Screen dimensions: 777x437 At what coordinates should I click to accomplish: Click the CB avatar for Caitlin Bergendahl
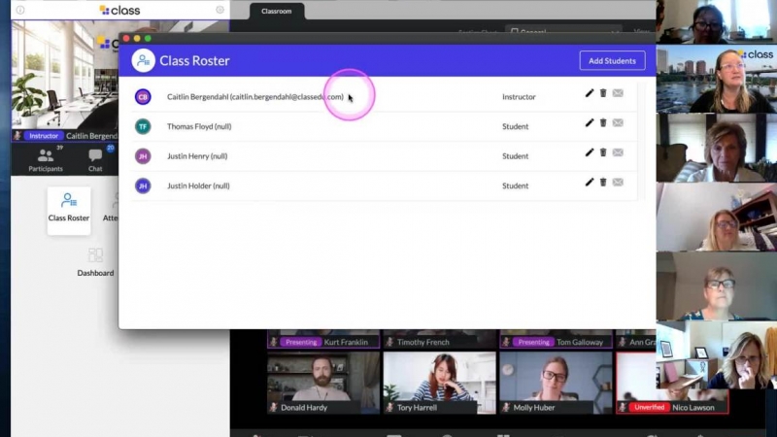(x=143, y=97)
